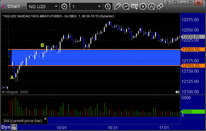Minimize the chart window

[x=183, y=3]
